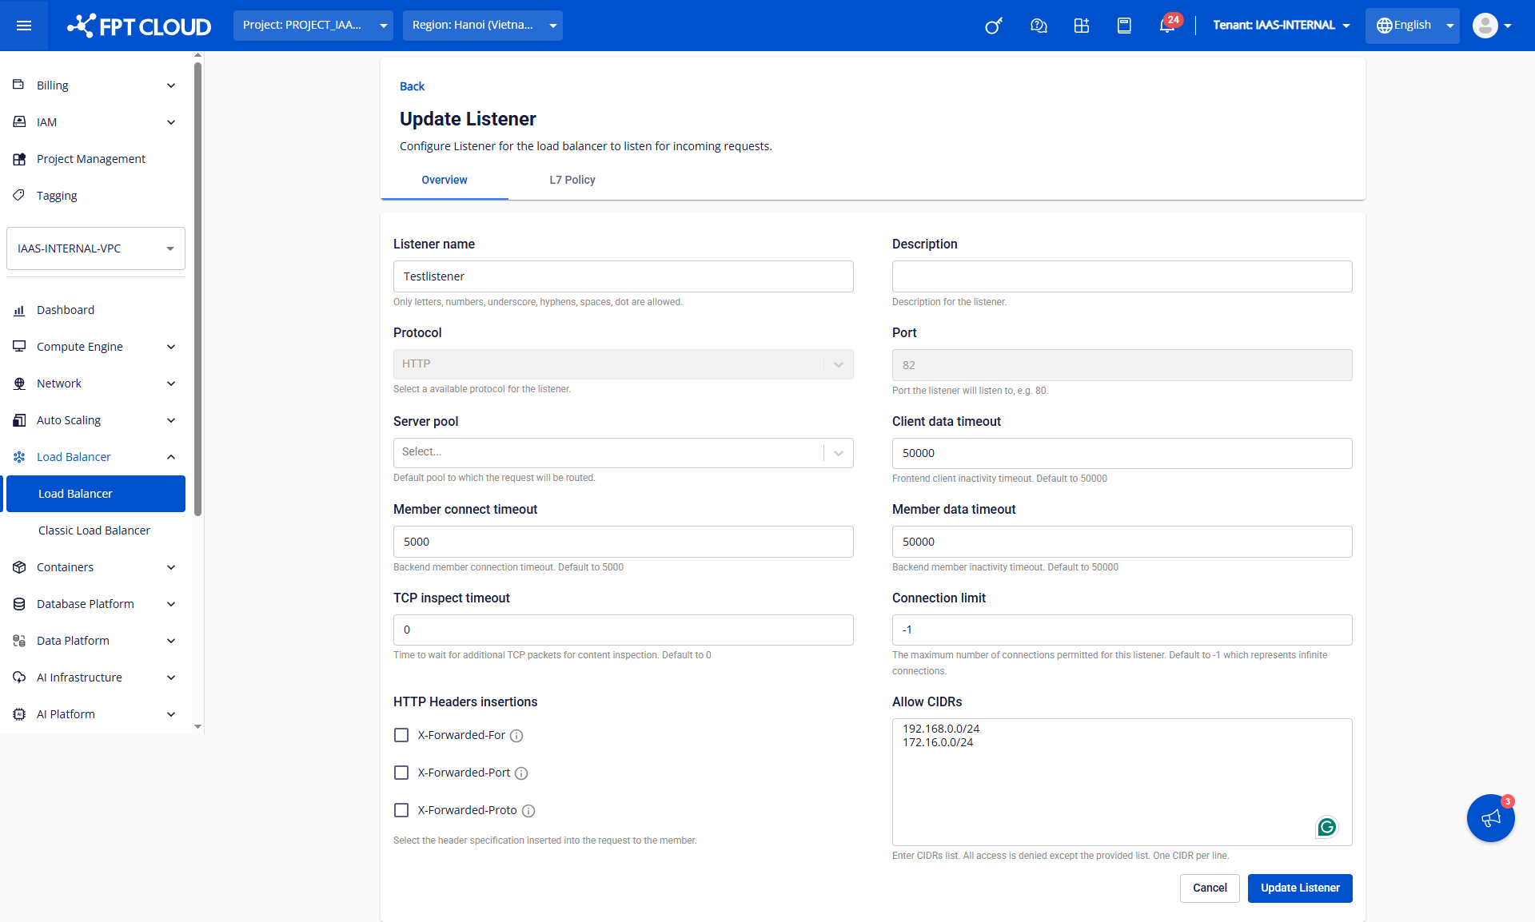Click the Network globe icon
This screenshot has height=922, width=1535.
coord(19,384)
